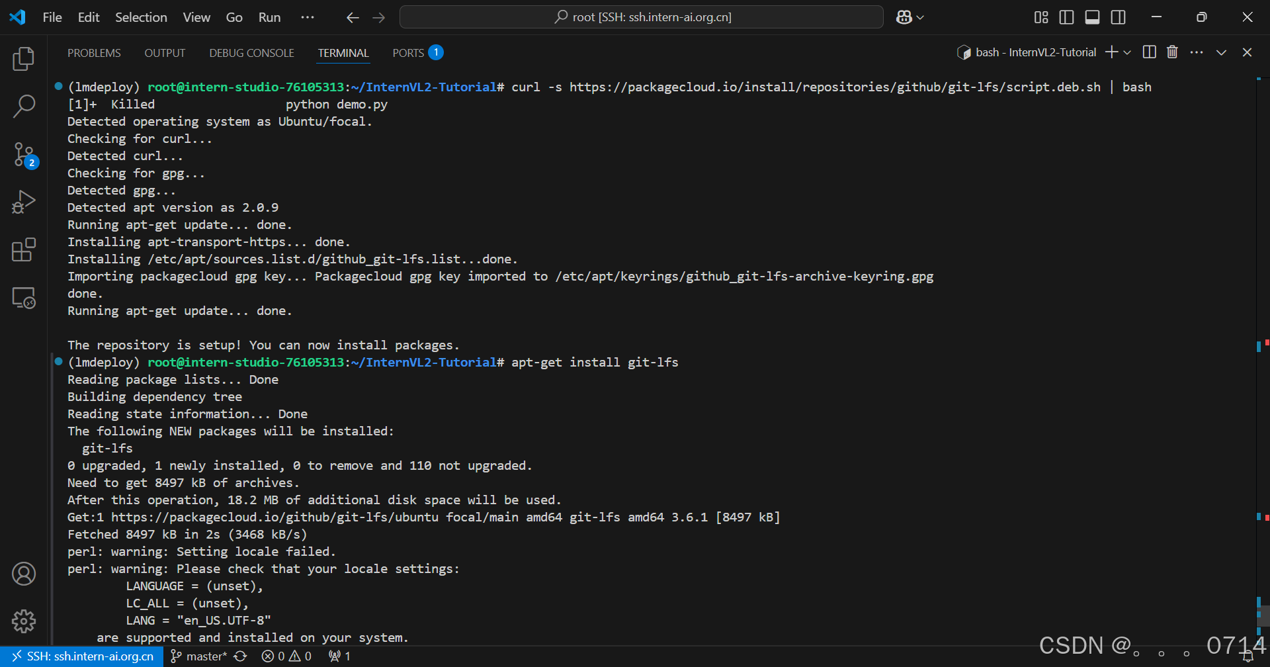Switch to the OUTPUT tab
The height and width of the screenshot is (667, 1270).
click(165, 53)
